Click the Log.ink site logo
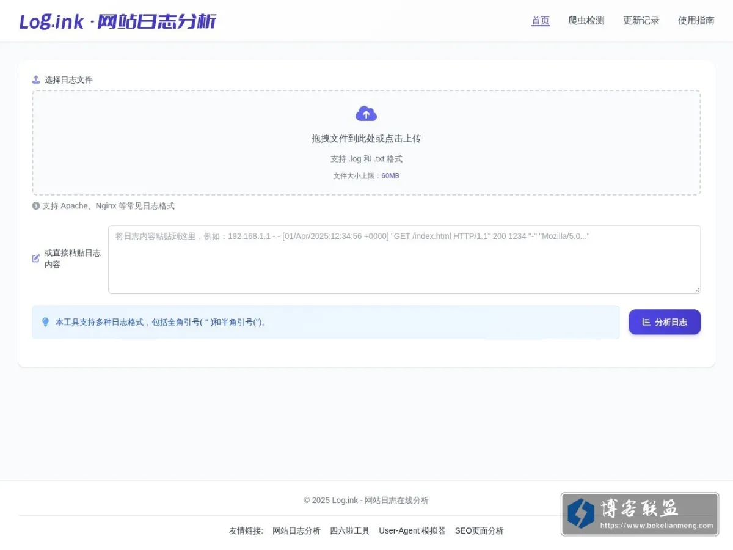Screen dimensions: 733x550 [x=118, y=21]
